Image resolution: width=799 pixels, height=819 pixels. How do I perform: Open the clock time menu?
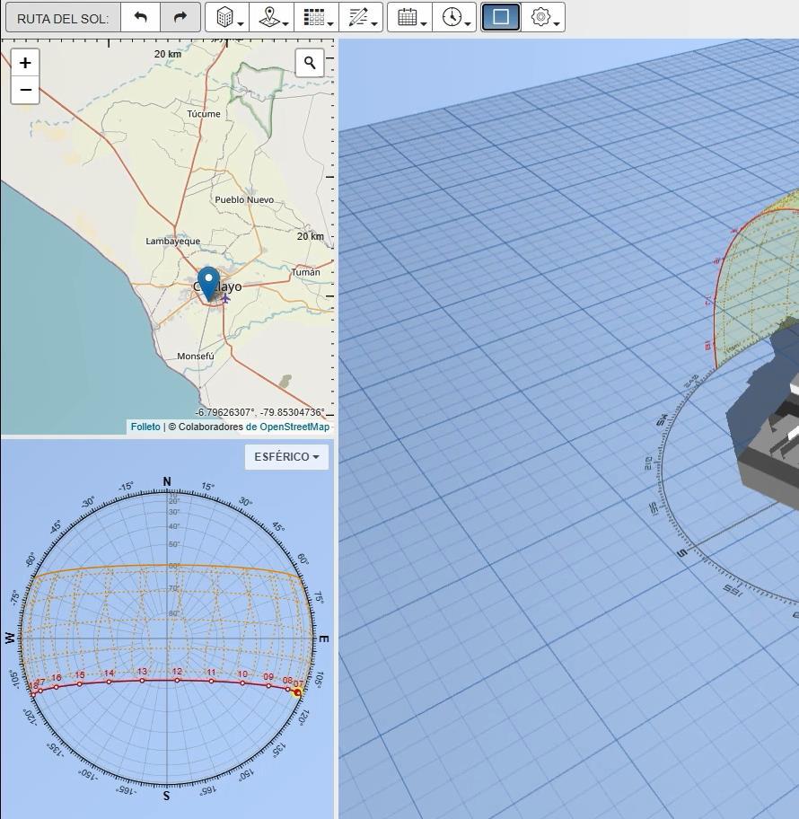[x=455, y=18]
